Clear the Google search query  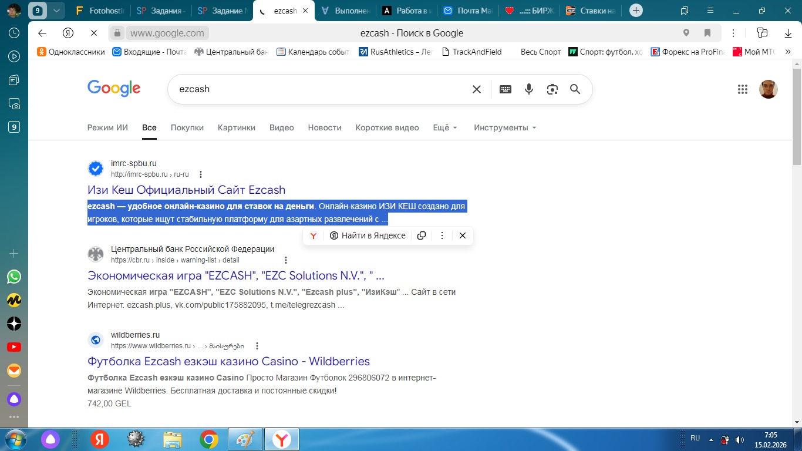pyautogui.click(x=477, y=89)
